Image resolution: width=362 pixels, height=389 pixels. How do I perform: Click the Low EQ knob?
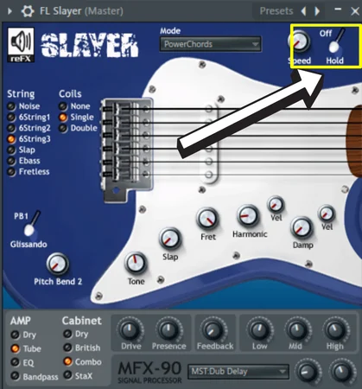pos(259,330)
